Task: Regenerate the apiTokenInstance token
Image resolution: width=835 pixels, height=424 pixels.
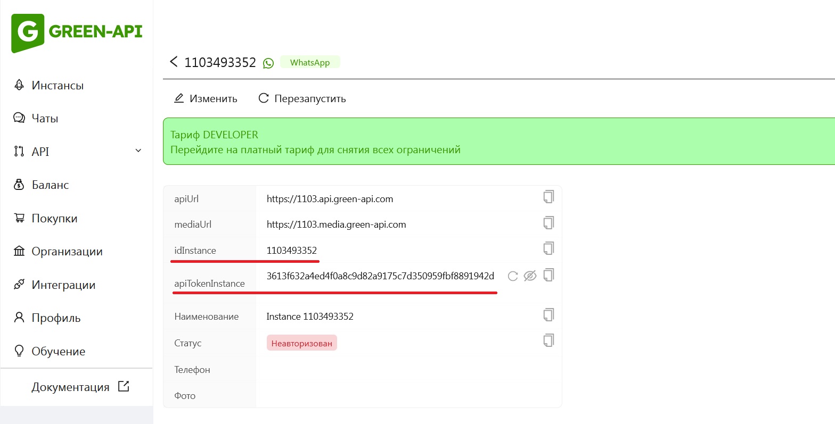Action: click(513, 276)
